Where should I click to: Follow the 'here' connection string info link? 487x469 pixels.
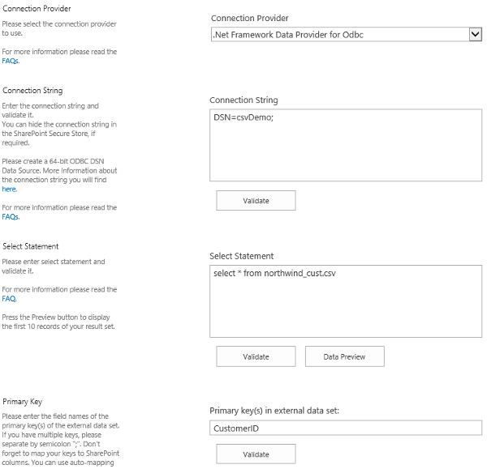click(x=9, y=189)
